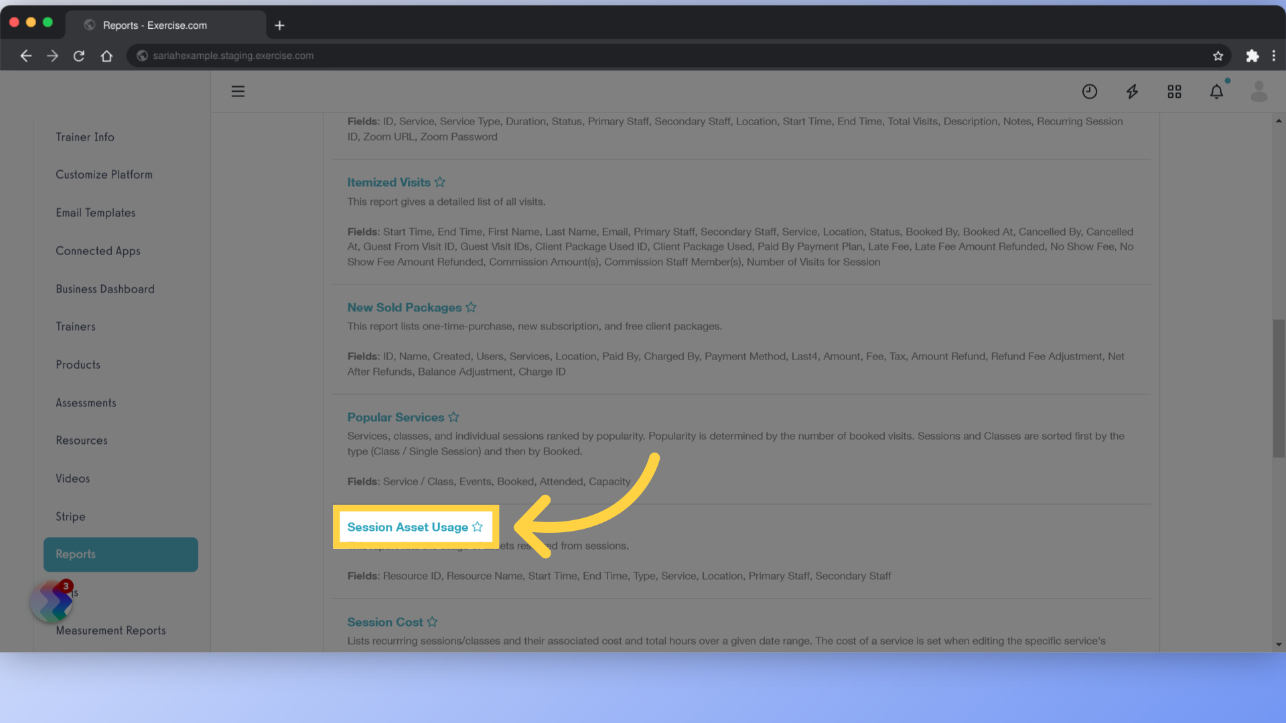Go to Customize Platform in sidebar

click(x=104, y=174)
